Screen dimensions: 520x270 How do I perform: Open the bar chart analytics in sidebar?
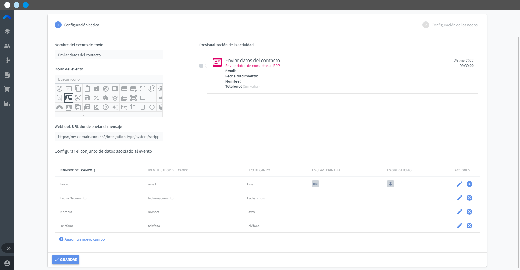click(7, 104)
